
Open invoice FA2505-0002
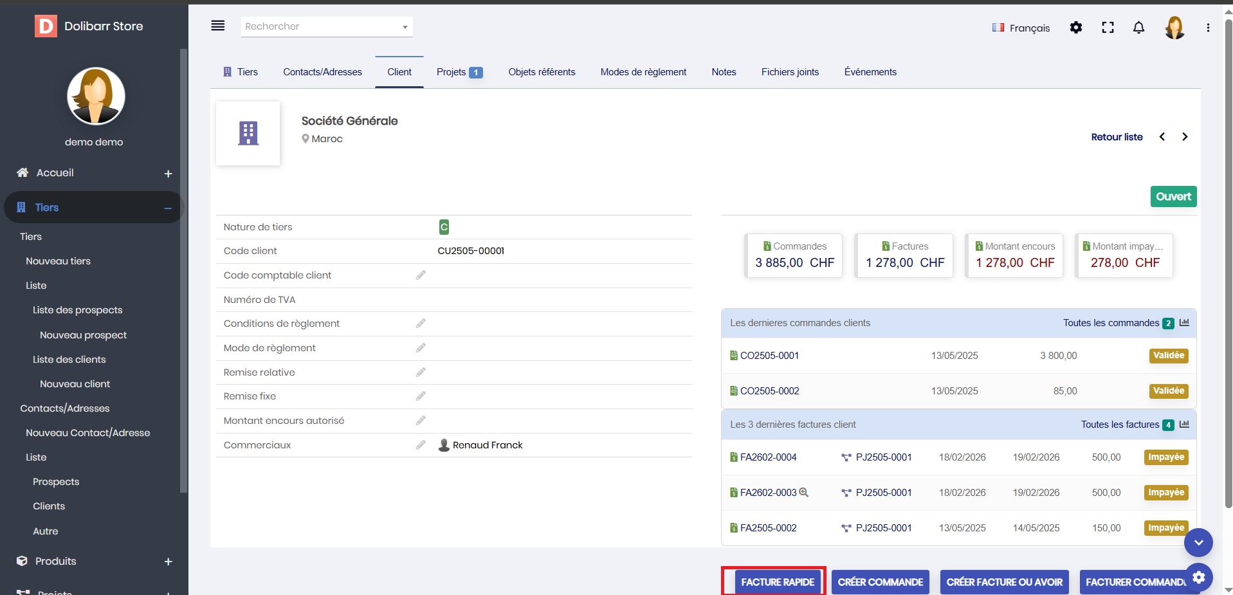(x=768, y=528)
